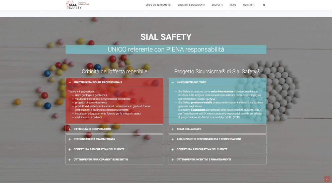Image resolution: width=332 pixels, height=183 pixels.
Task: Click the bold text è assicurata
Action: [x=198, y=110]
